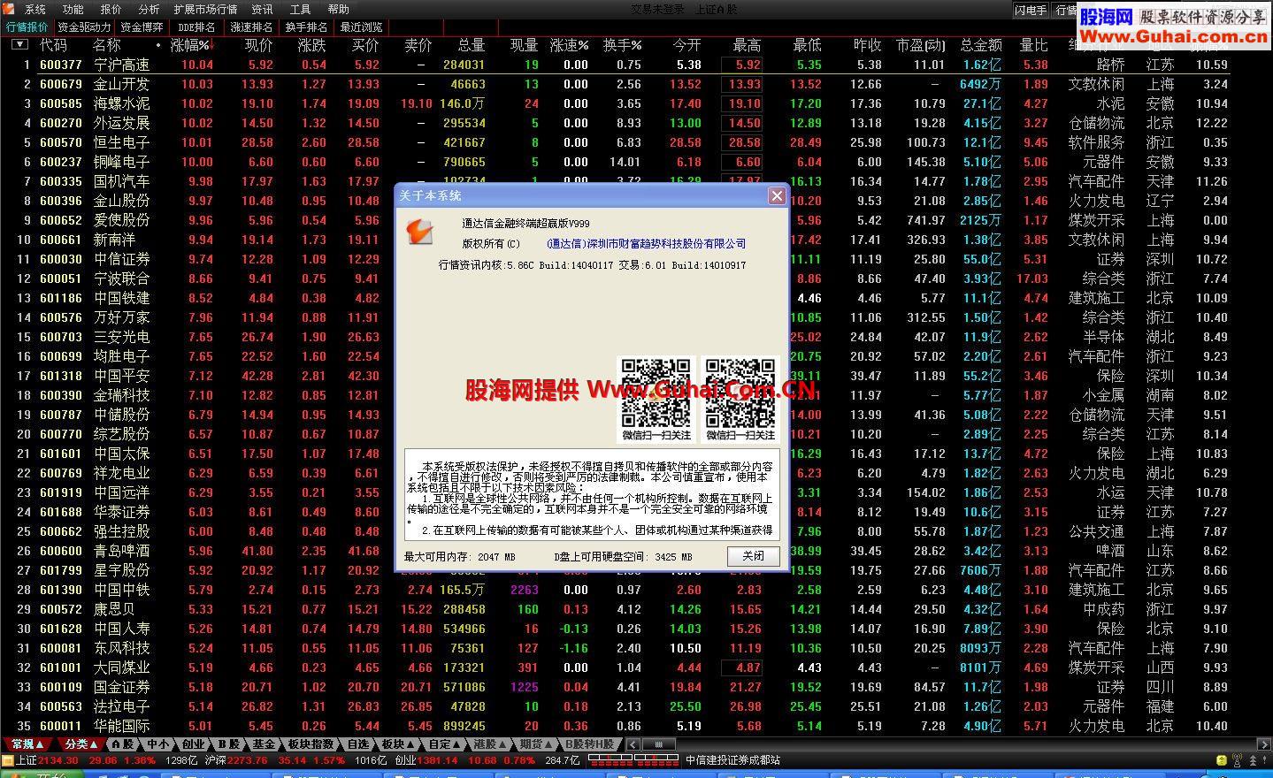Expand the 分类 tab menu
1273x778 pixels.
pos(81,744)
